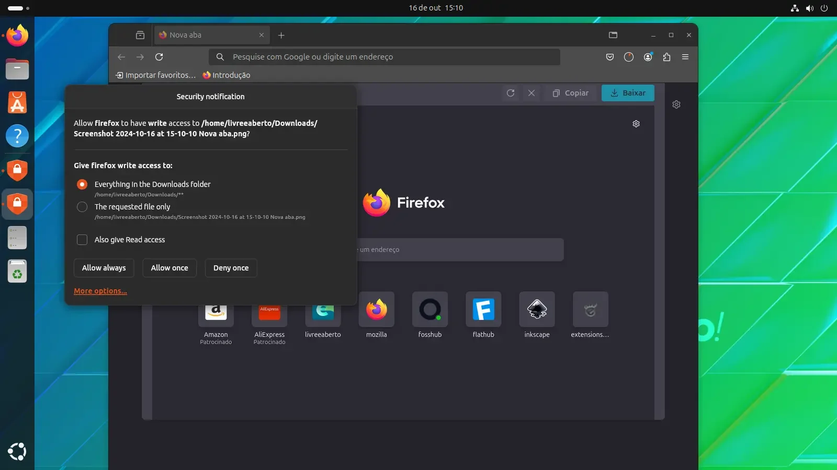This screenshot has width=837, height=470.
Task: Open the clock showing 16 de out 15:10
Action: coord(436,8)
